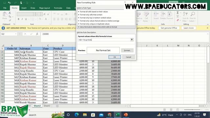
Task: Open the Format... button in the dialog
Action: pos(127,50)
